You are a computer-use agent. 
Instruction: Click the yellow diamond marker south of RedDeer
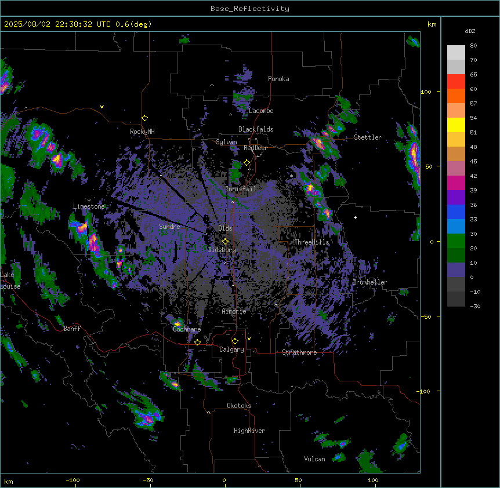(247, 163)
